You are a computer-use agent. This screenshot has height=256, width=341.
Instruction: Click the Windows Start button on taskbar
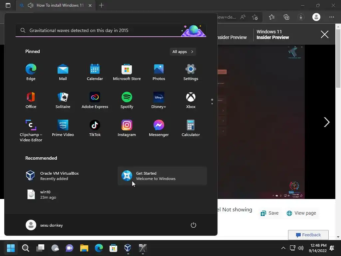(x=11, y=248)
